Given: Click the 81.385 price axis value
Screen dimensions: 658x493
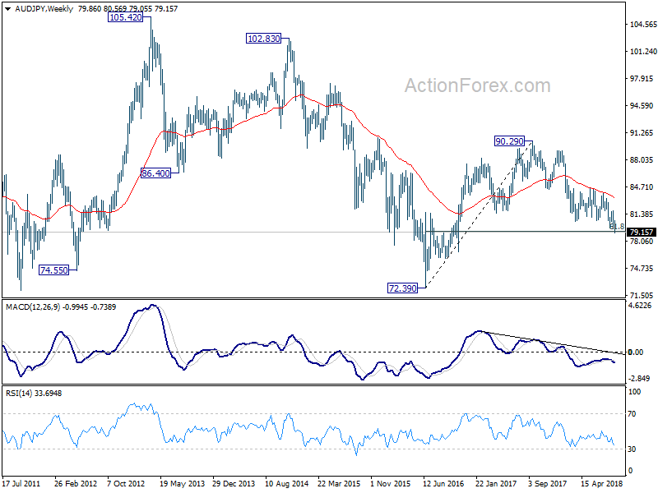Looking at the screenshot, I should 643,214.
